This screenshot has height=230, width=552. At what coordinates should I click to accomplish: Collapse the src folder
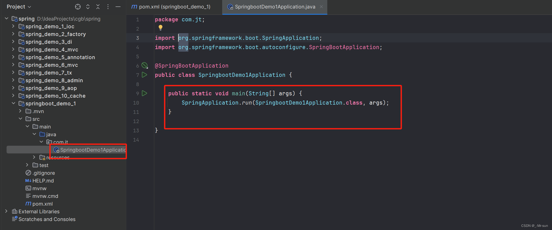pyautogui.click(x=20, y=119)
